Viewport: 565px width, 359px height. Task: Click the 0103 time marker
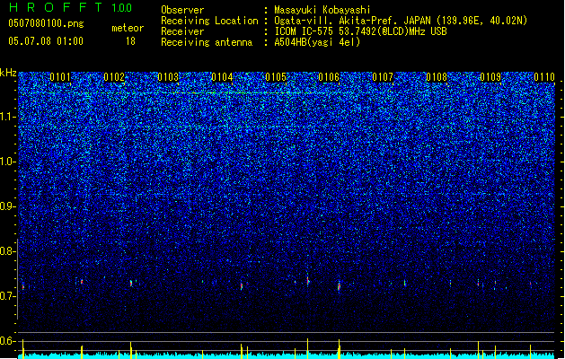168,77
